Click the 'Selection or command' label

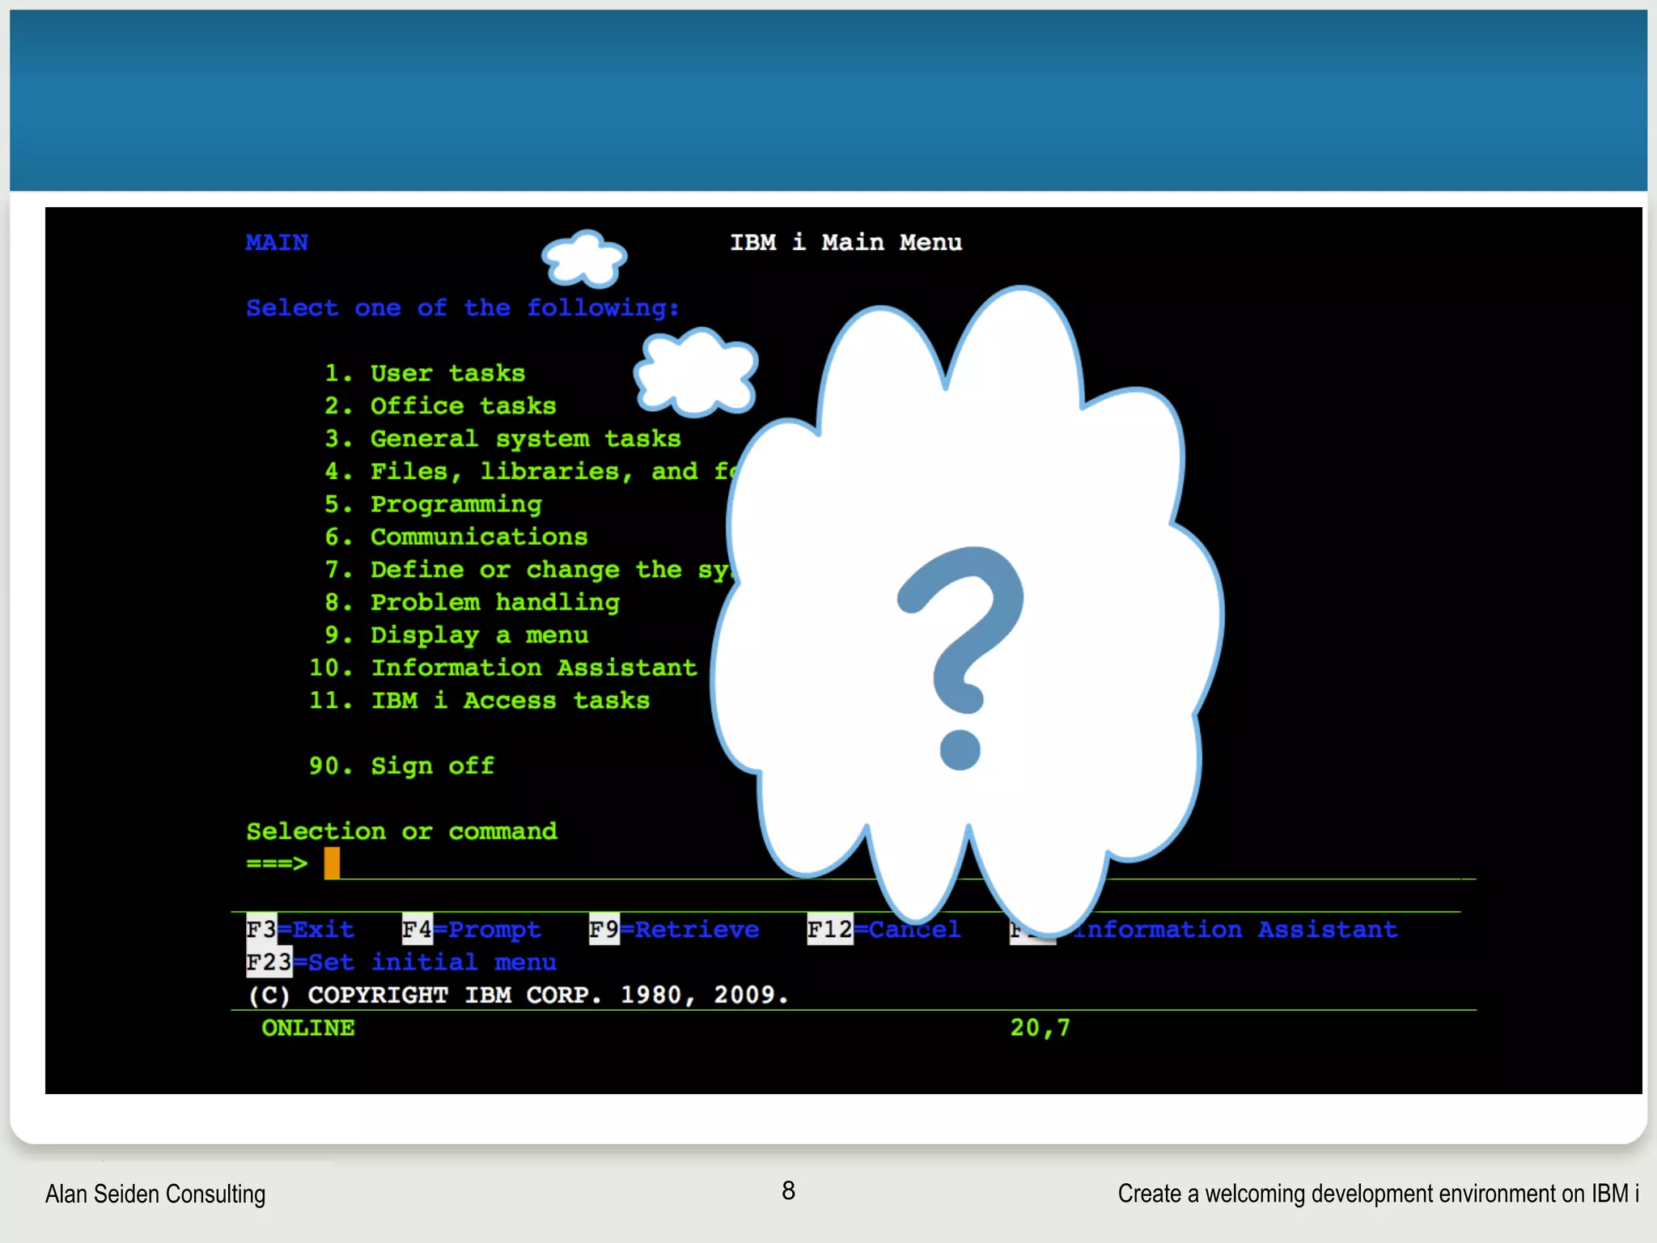pos(401,831)
